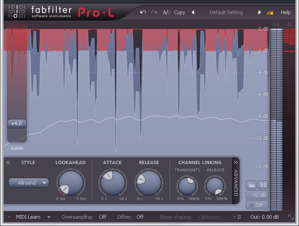Click the Out: 0.00 dB output level
Screen dimensions: 299x226
(x=264, y=217)
